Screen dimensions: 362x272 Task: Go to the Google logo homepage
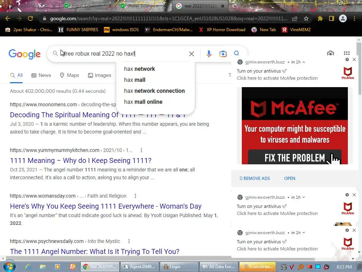[x=25, y=54]
